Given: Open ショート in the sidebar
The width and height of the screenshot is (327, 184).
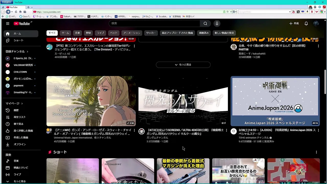Looking at the screenshot, I should click(21, 40).
